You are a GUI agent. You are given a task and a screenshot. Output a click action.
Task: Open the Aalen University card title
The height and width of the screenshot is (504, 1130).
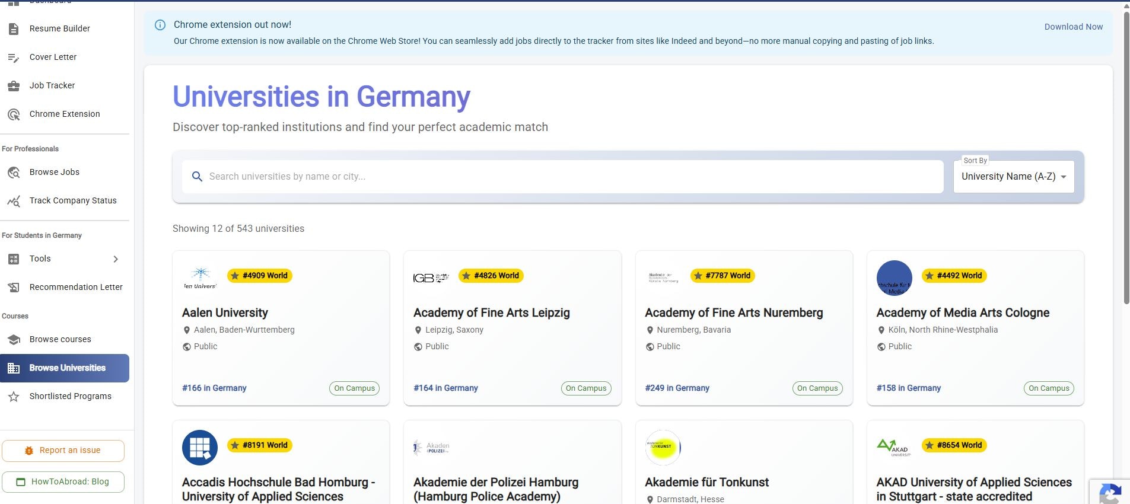coord(225,312)
